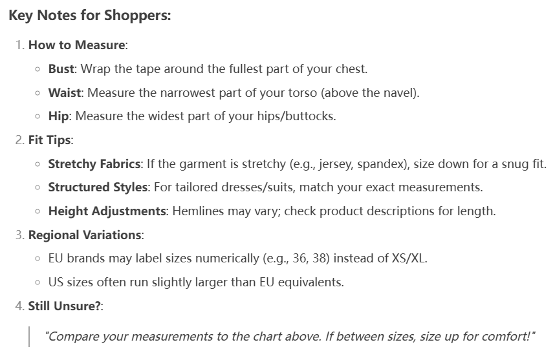Click the bold 'Bust' label

[61, 69]
